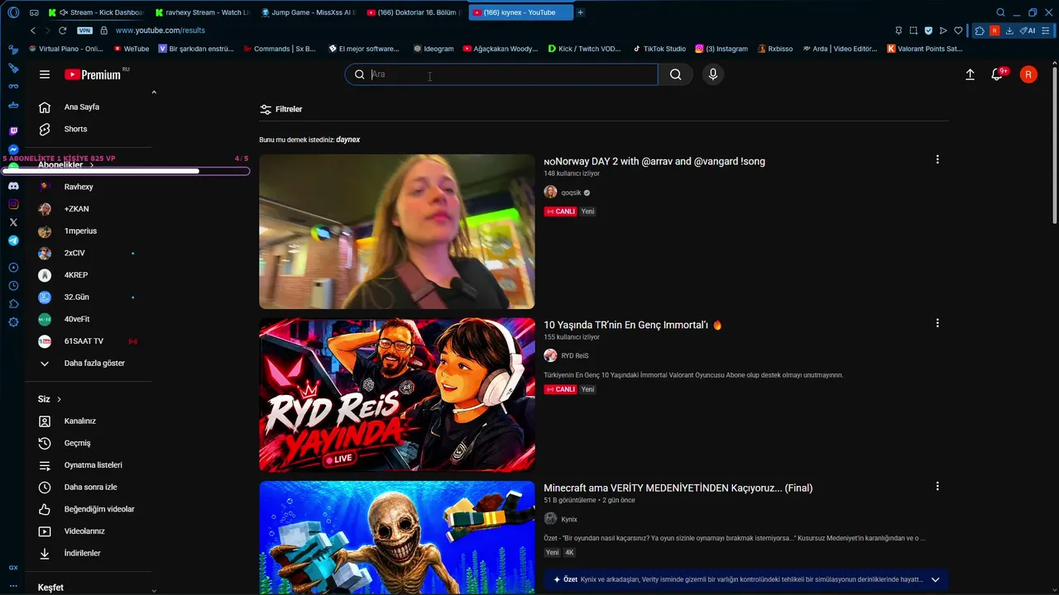The image size is (1059, 595).
Task: Go to Ana Sayfa in YouTube sidebar
Action: 82,107
